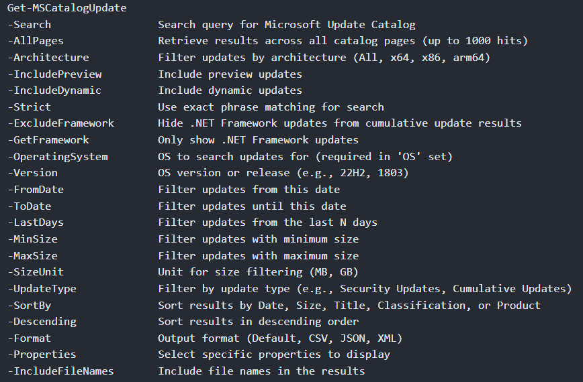
Task: Click the -ToDate parameter name
Action: [x=30, y=206]
